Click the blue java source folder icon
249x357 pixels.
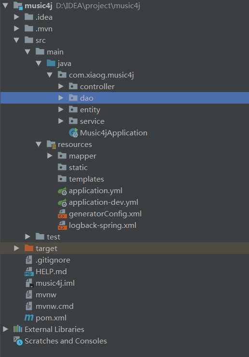[x=51, y=63]
